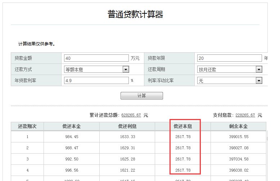The height and width of the screenshot is (181, 280).
Task: Select interest cell 1621.22
Action: point(127,170)
